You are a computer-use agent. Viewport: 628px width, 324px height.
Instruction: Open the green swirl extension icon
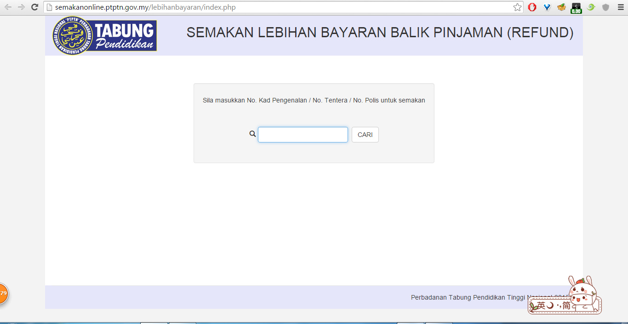[591, 7]
